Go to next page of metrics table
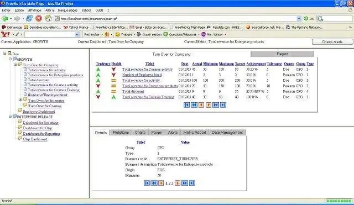The height and width of the screenshot is (205, 354). [x=209, y=105]
